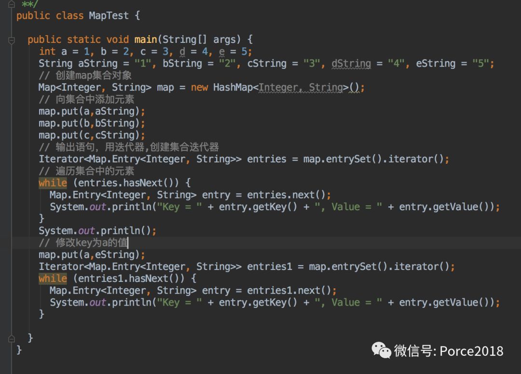Click the 'String aString = "1"' declaration

[x=95, y=64]
